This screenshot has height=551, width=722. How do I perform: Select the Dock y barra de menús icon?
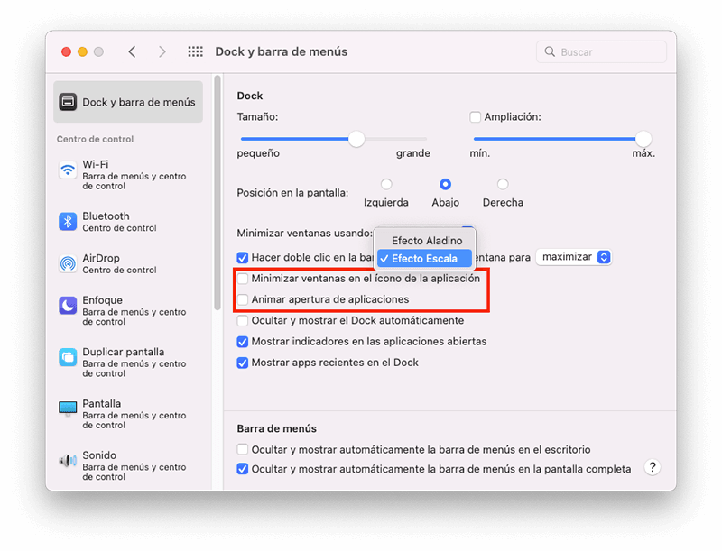pos(68,102)
